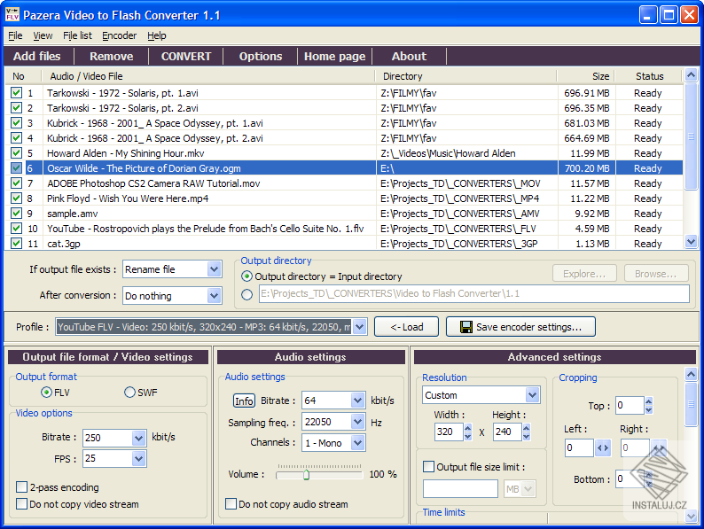
Task: Click Home page toolbar button
Action: click(x=335, y=56)
